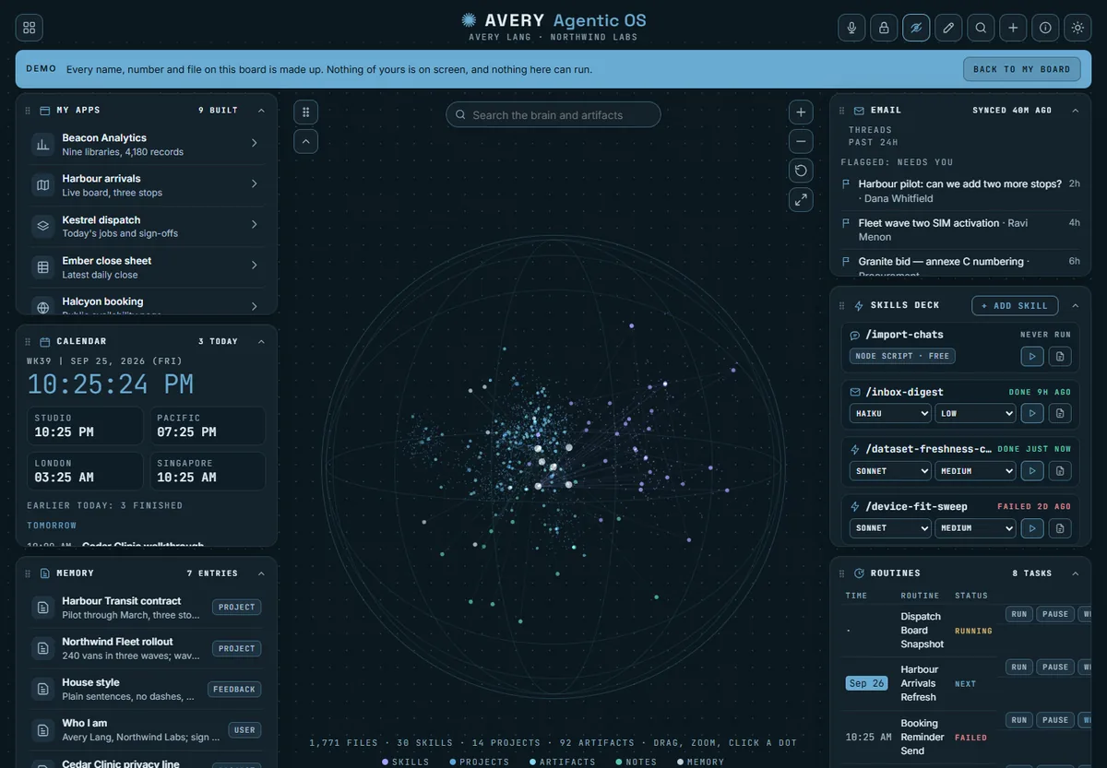1107x768 pixels.
Task: Zoom in the brain graph
Action: tap(801, 112)
